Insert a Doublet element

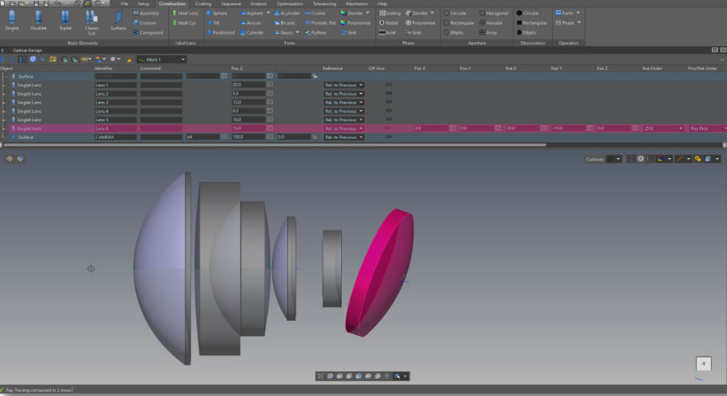tap(38, 21)
